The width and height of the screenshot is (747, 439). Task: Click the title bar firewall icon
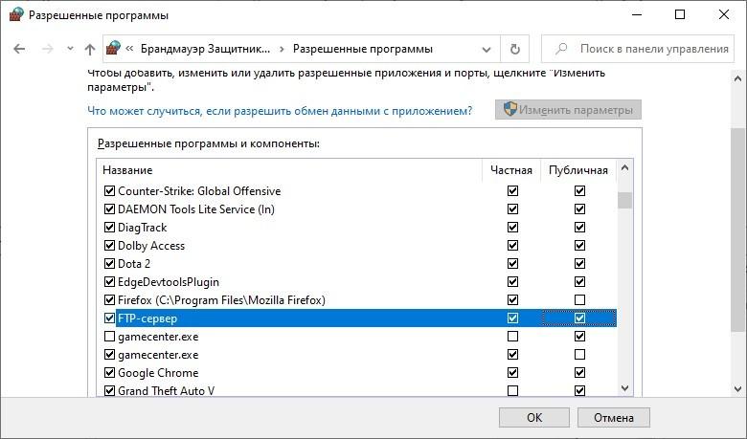click(16, 14)
